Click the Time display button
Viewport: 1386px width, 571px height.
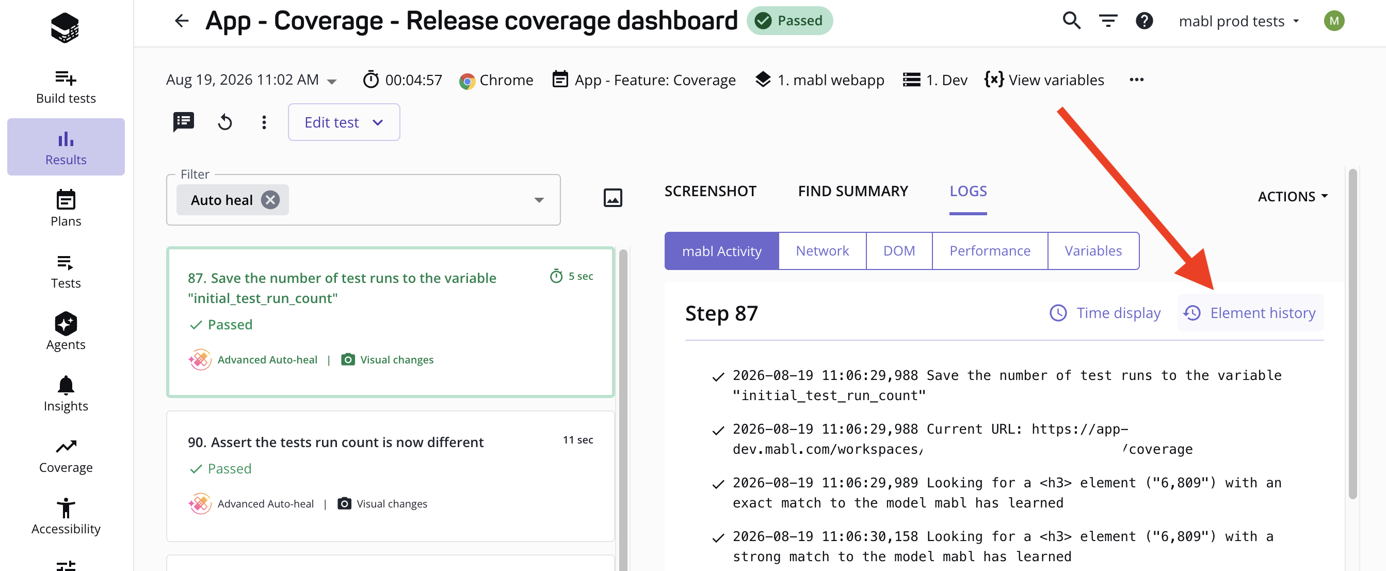click(1105, 313)
